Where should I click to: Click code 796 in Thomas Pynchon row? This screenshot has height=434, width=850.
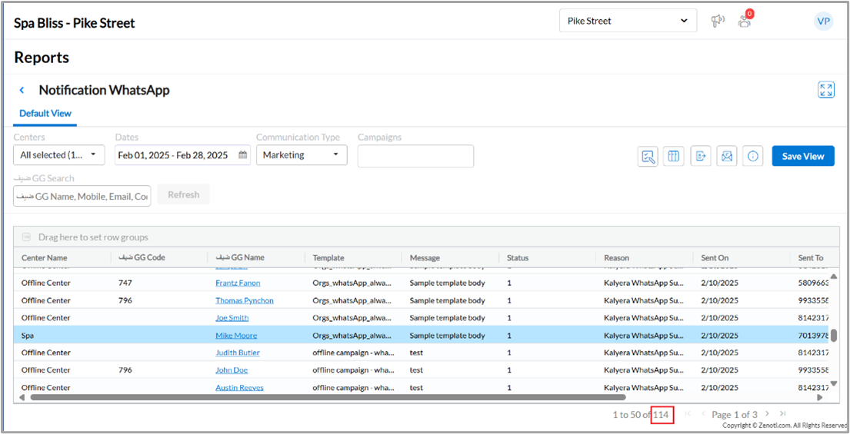[x=125, y=300]
